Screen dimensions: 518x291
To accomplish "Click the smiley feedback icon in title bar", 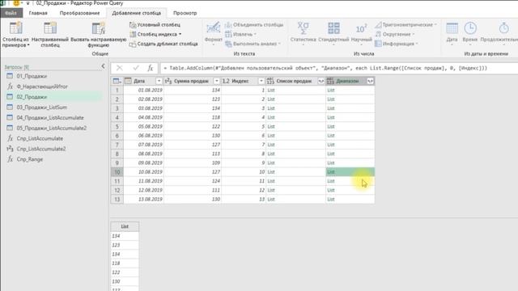I will [x=16, y=3].
